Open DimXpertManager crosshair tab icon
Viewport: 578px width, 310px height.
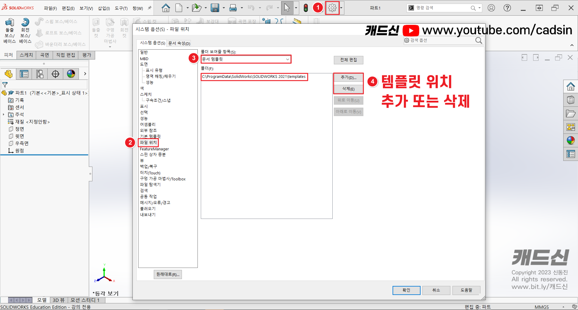[55, 74]
